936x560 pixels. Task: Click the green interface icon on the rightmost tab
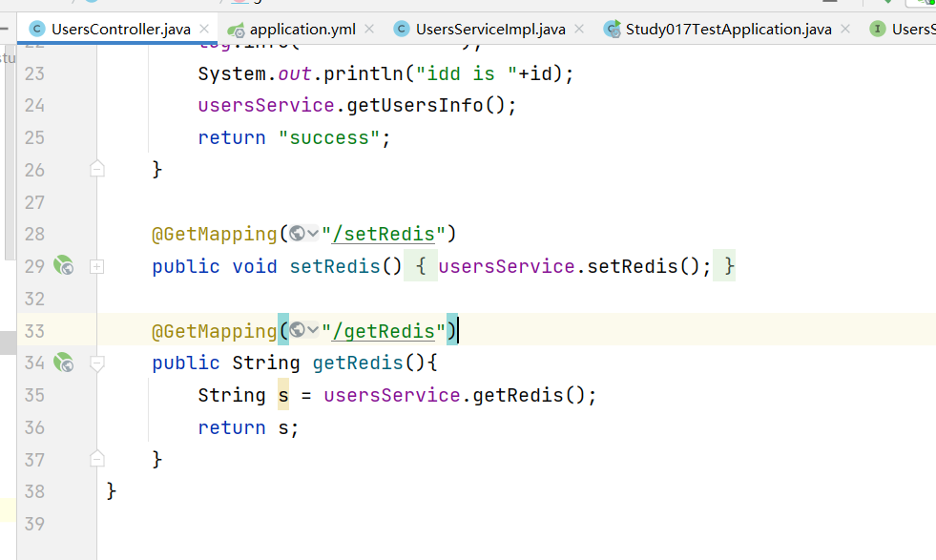click(x=877, y=29)
